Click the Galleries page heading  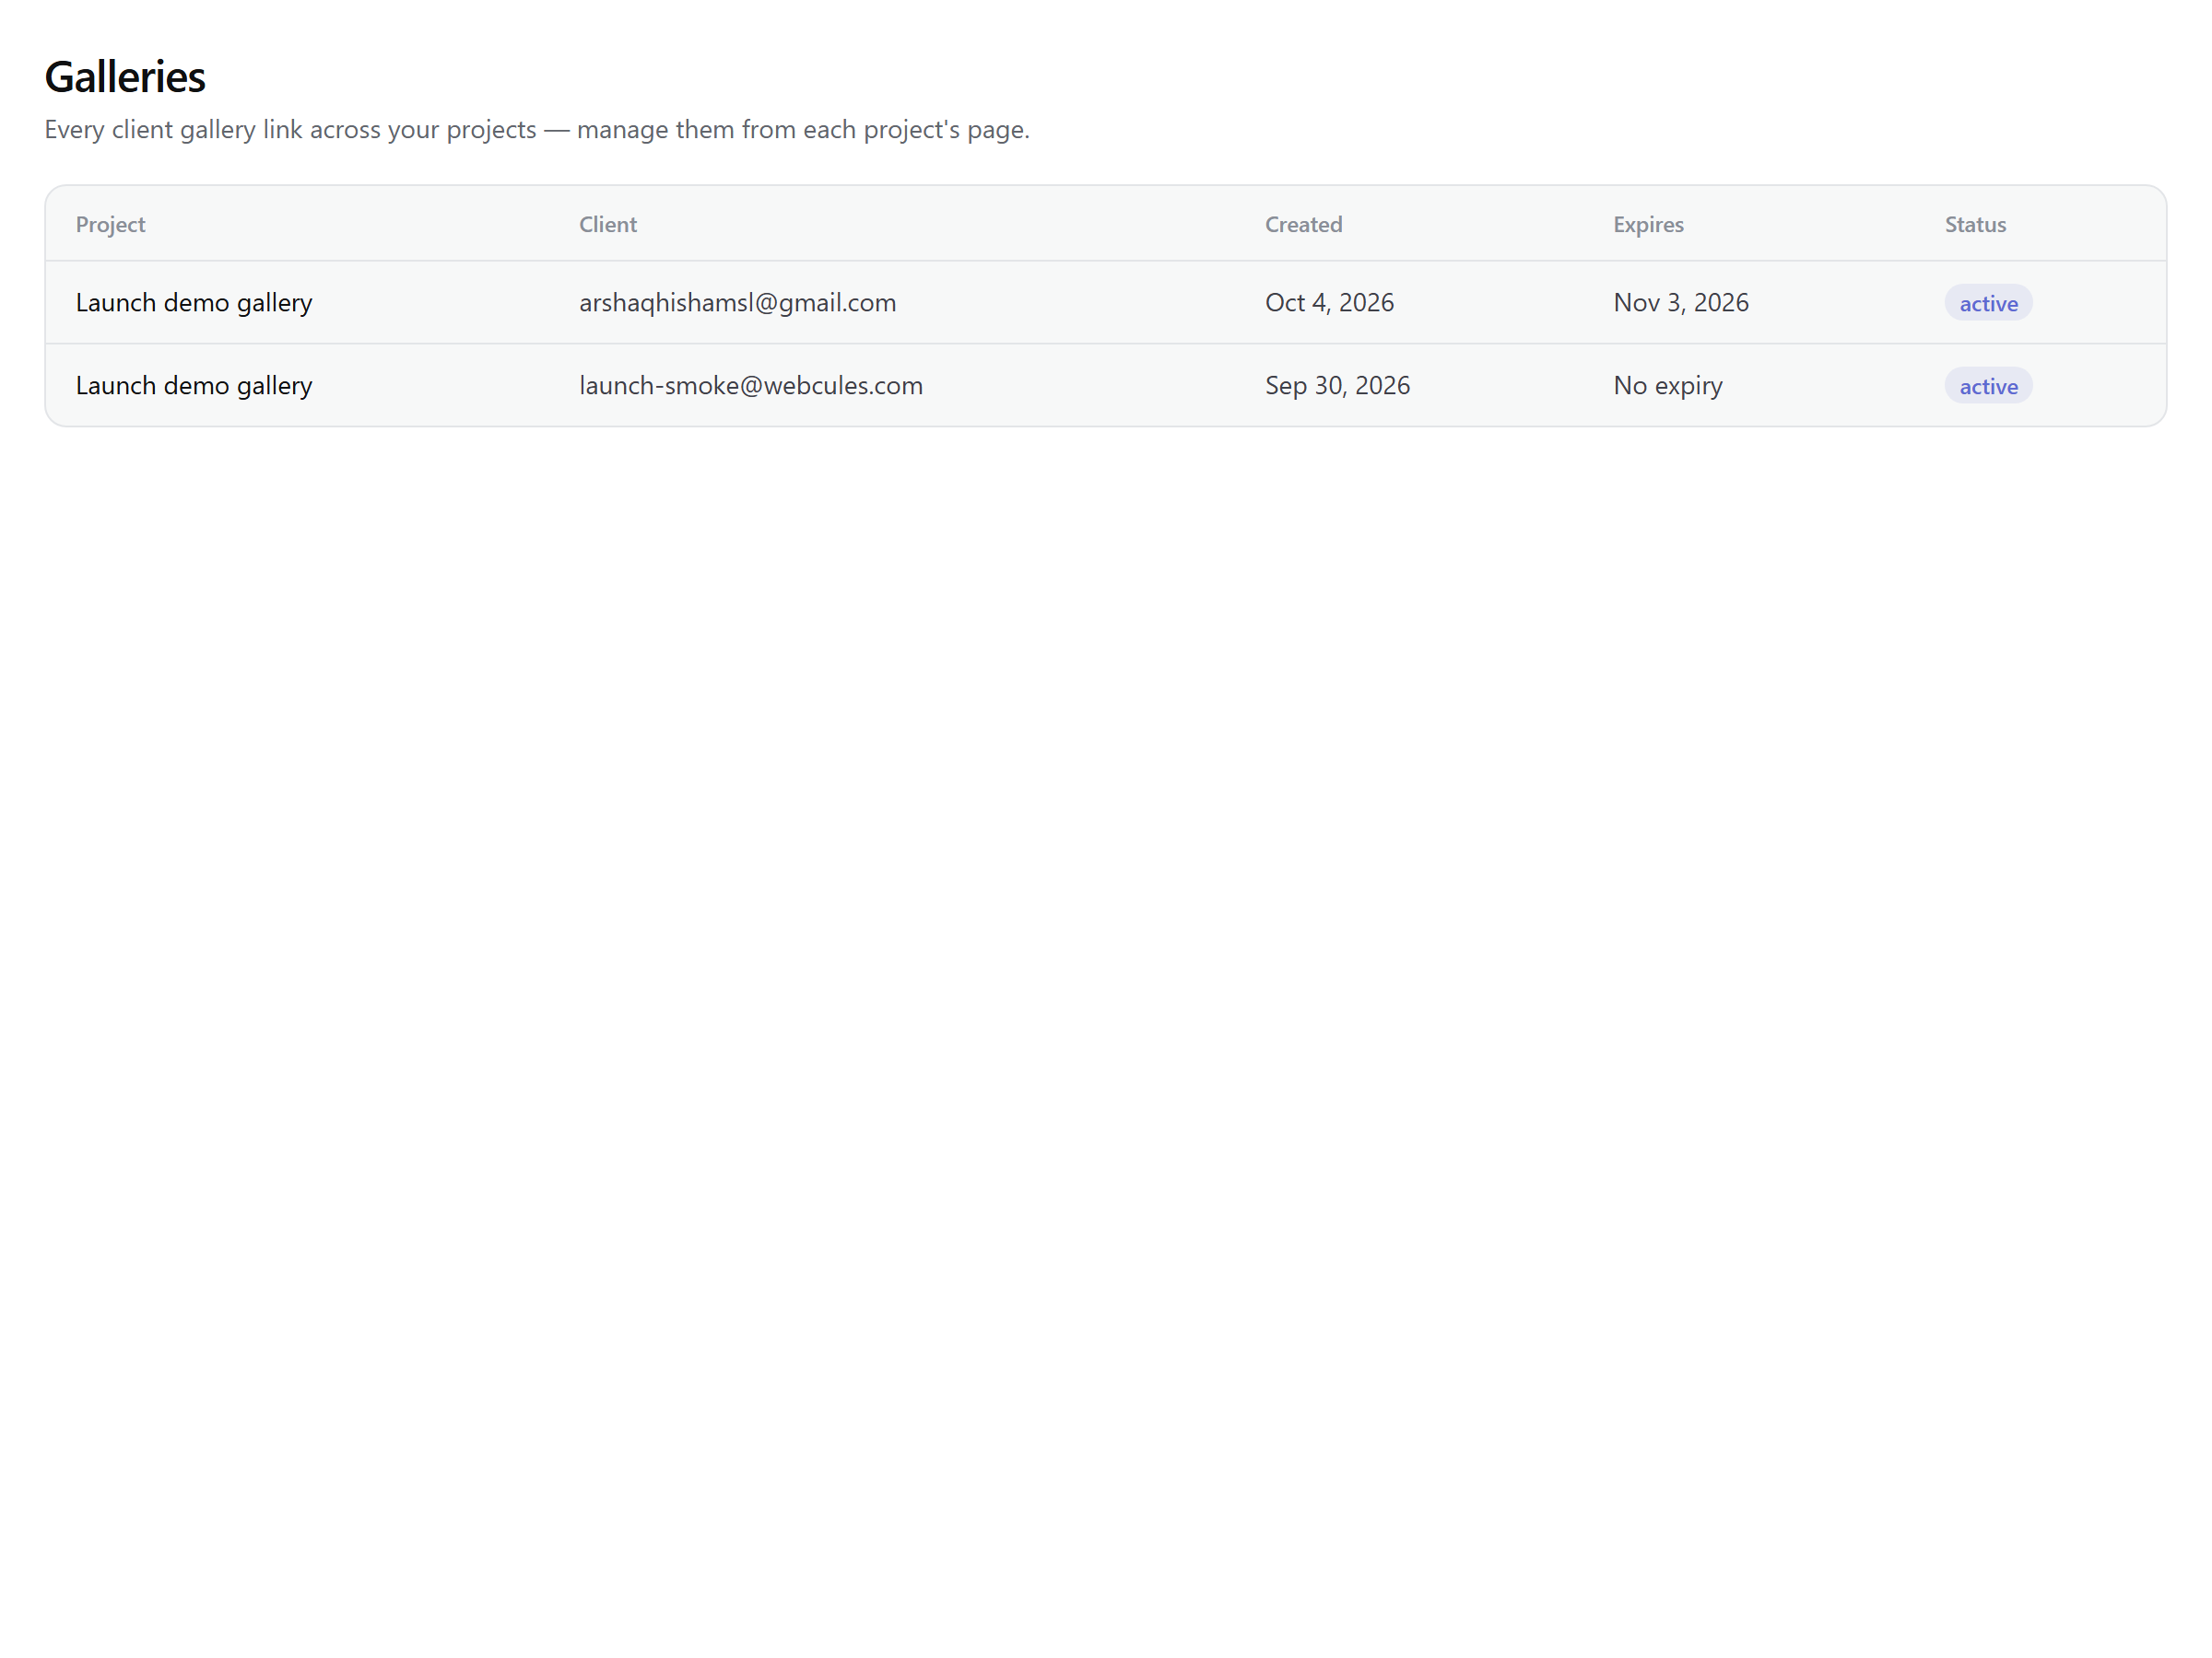coord(125,77)
